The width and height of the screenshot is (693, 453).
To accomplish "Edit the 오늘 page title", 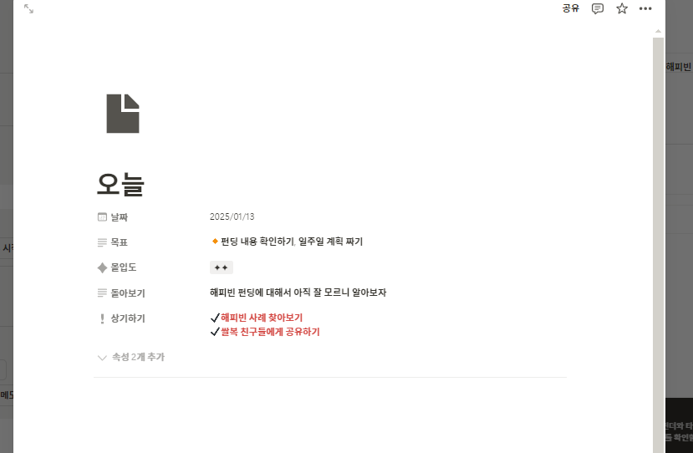I will (120, 184).
